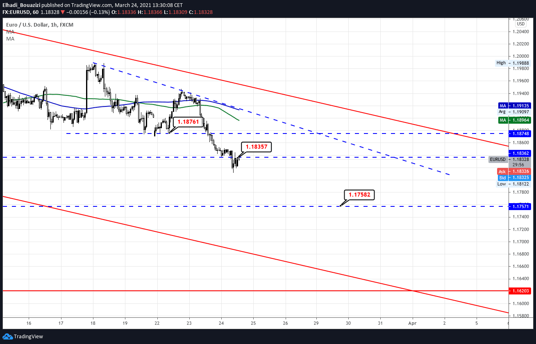Click the 1.17582 price callout label
Screen dimensions: 536x344
click(359, 195)
